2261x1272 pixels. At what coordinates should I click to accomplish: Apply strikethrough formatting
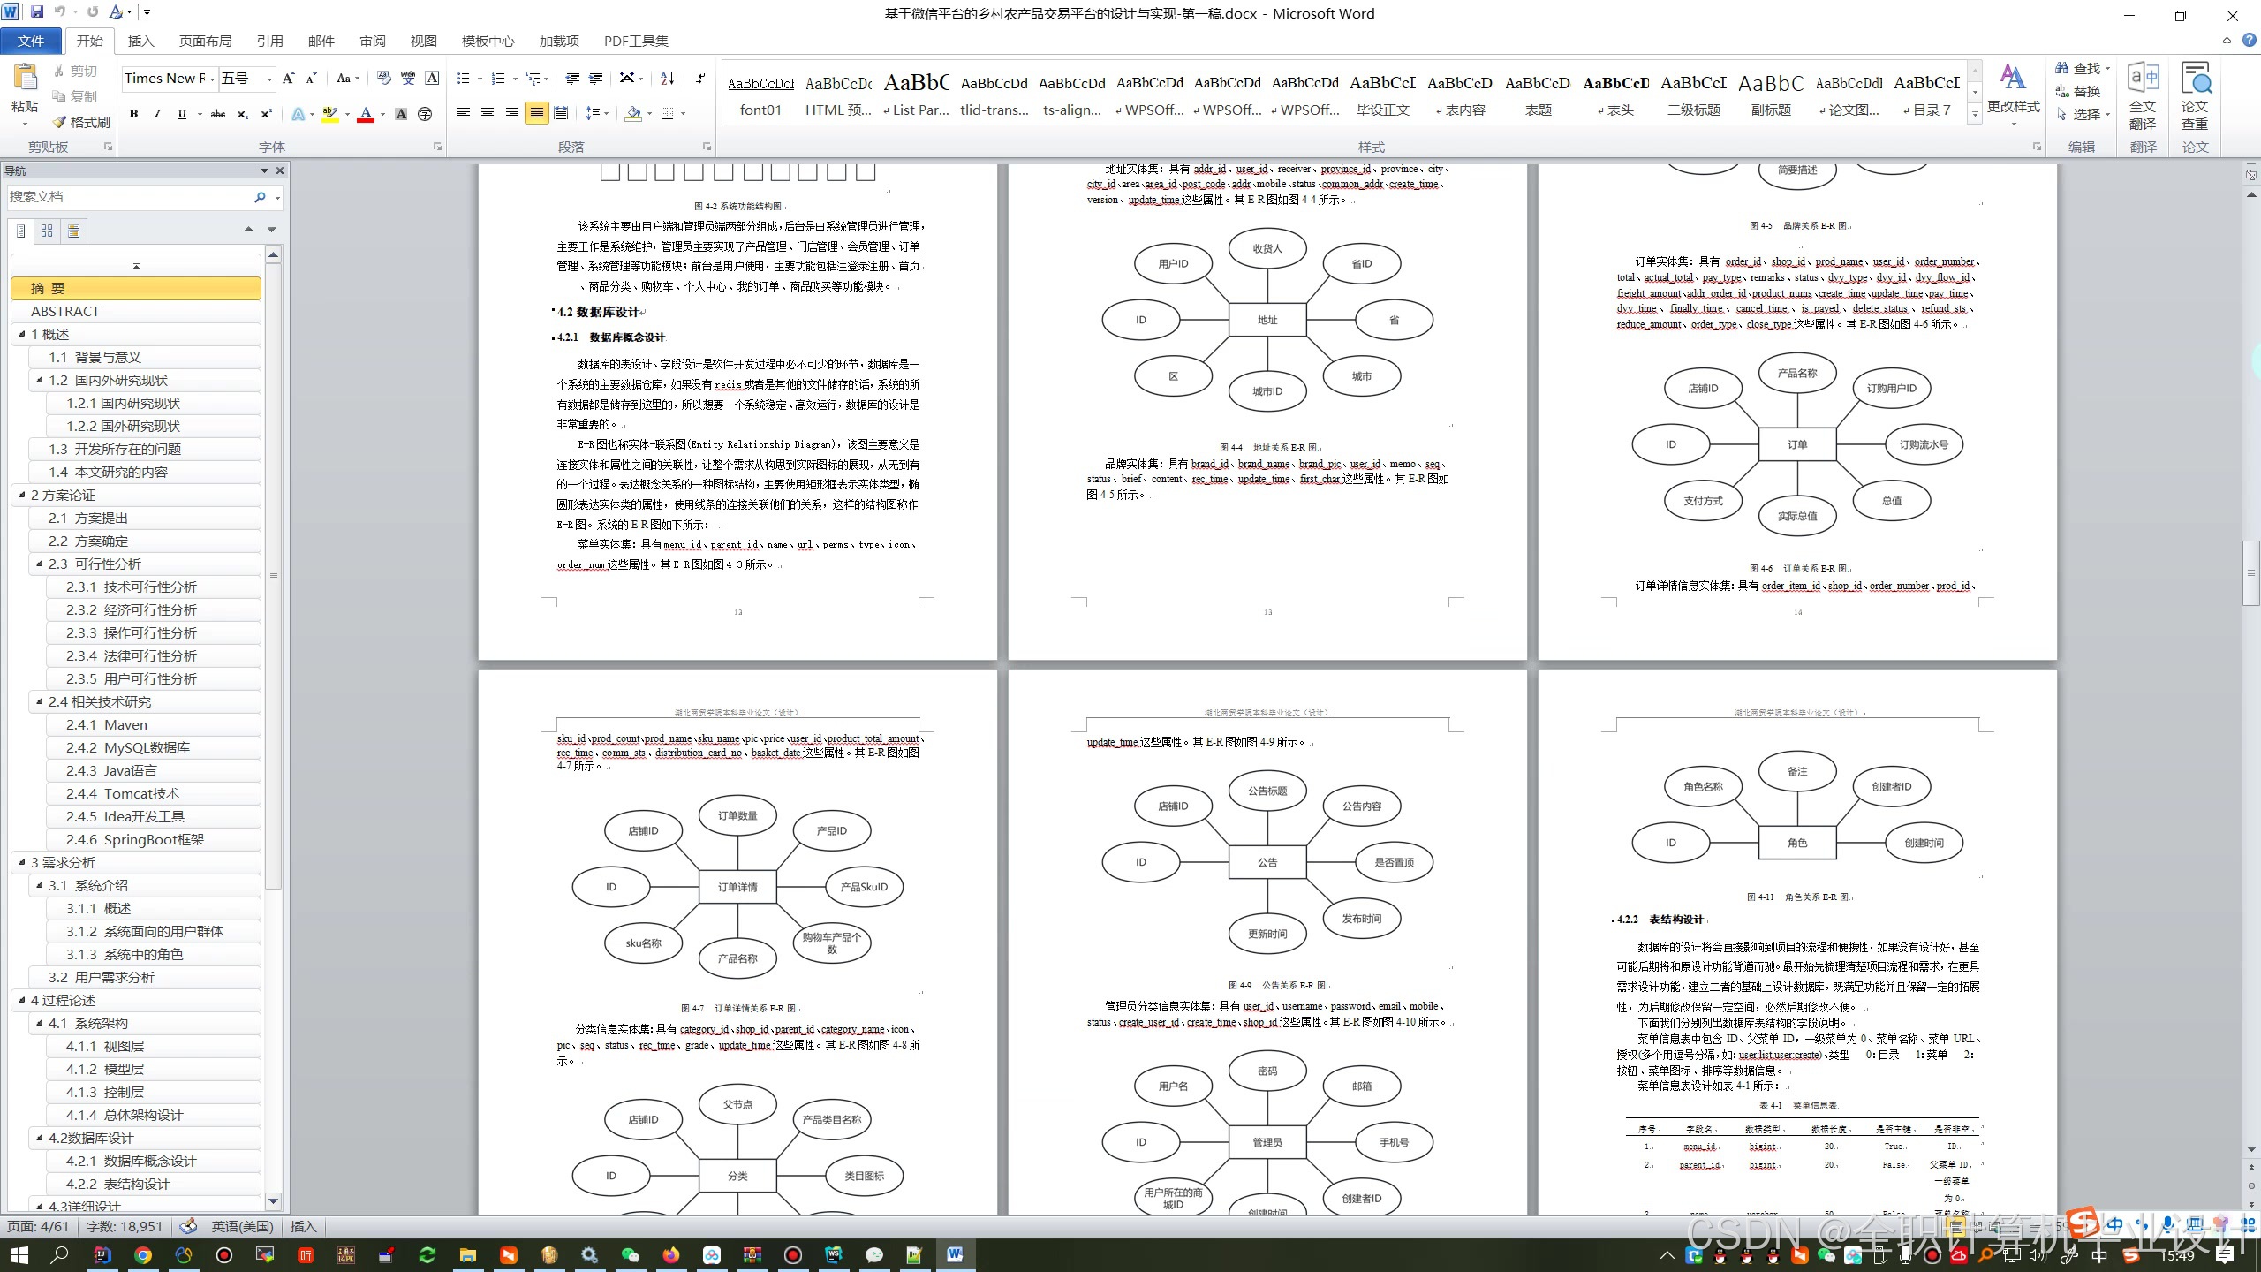[x=217, y=114]
